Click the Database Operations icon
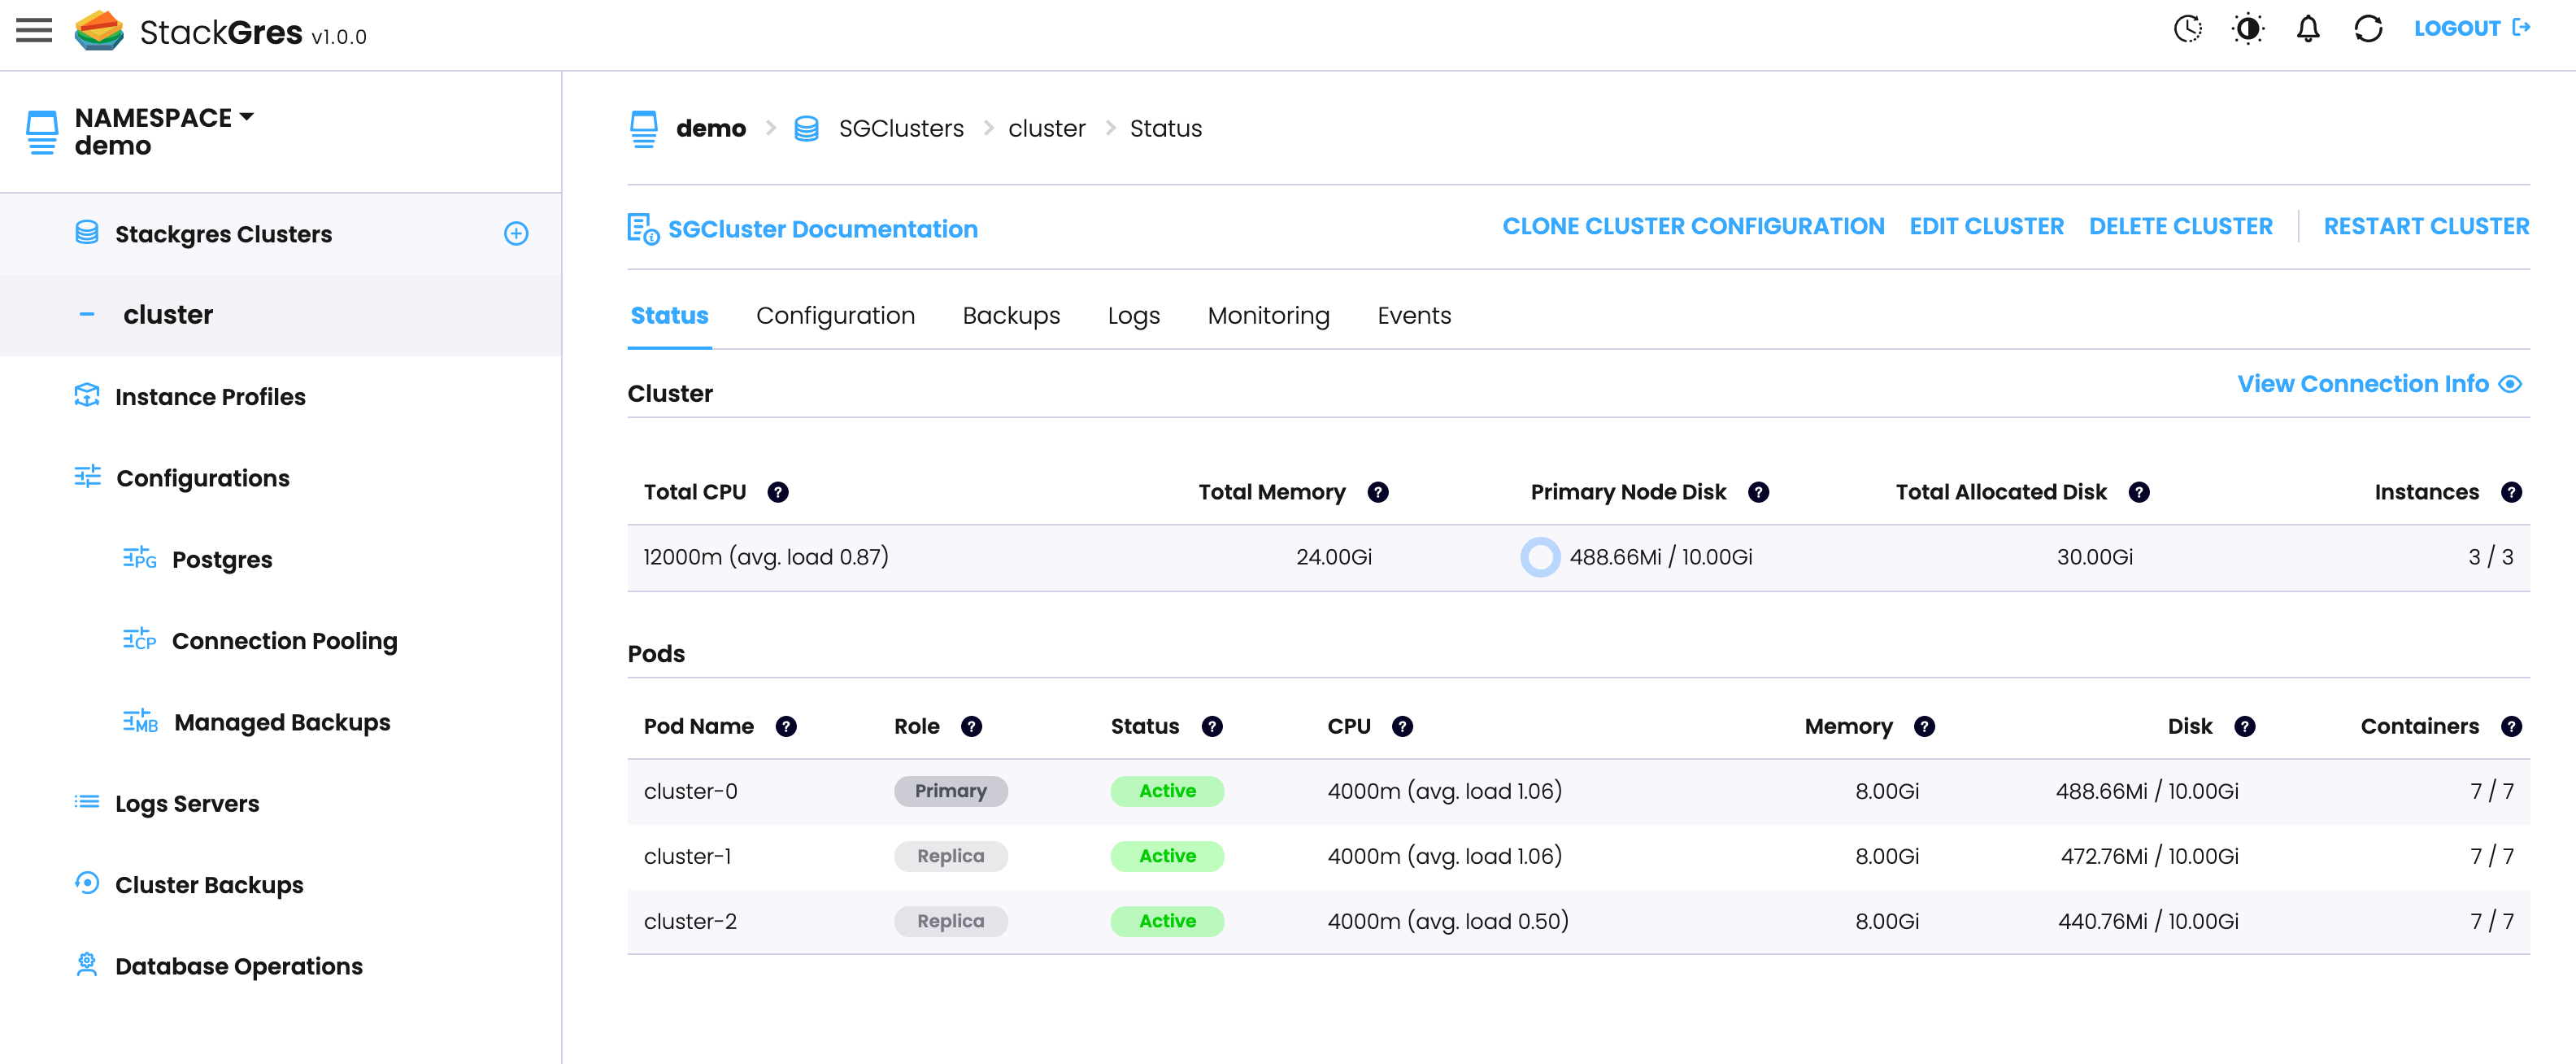 87,964
